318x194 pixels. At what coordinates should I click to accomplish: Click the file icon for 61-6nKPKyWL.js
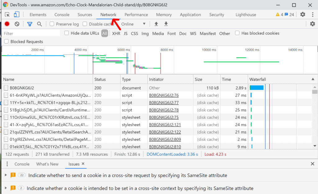(6, 95)
